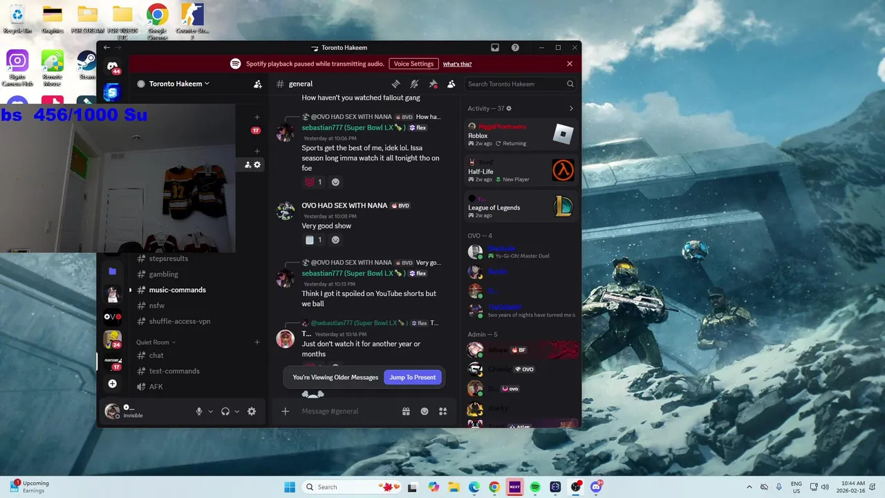
Task: Open Discord direct messages home icon
Action: click(x=113, y=66)
